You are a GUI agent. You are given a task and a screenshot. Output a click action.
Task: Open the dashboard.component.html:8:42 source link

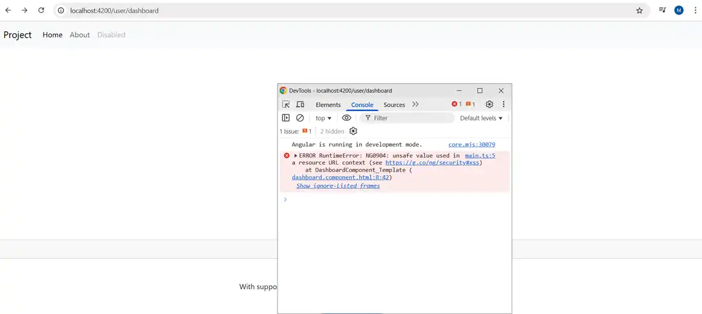click(x=340, y=178)
